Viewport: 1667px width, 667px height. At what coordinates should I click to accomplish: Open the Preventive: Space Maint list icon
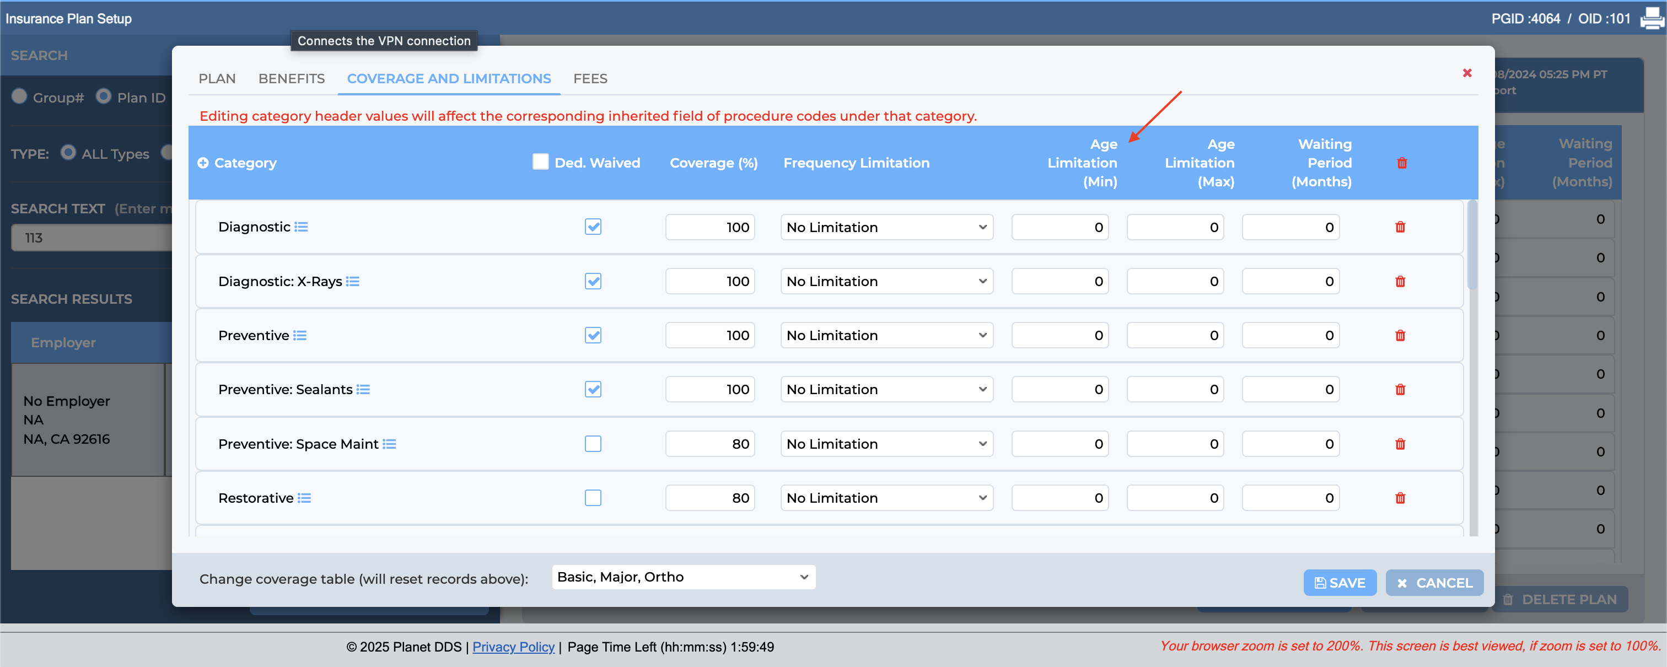coord(389,444)
